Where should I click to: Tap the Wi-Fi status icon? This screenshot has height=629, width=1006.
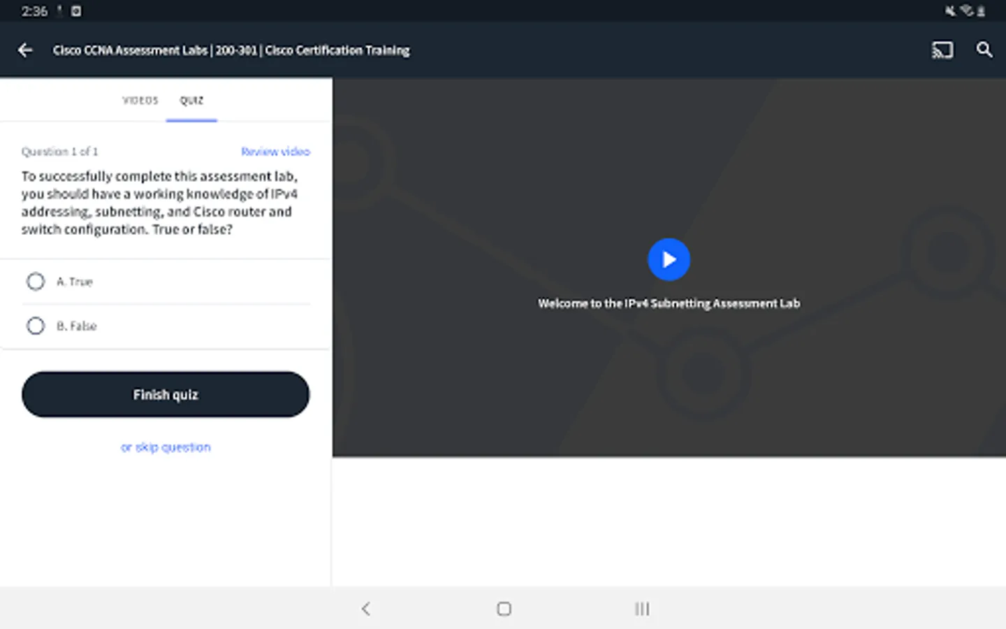point(966,10)
